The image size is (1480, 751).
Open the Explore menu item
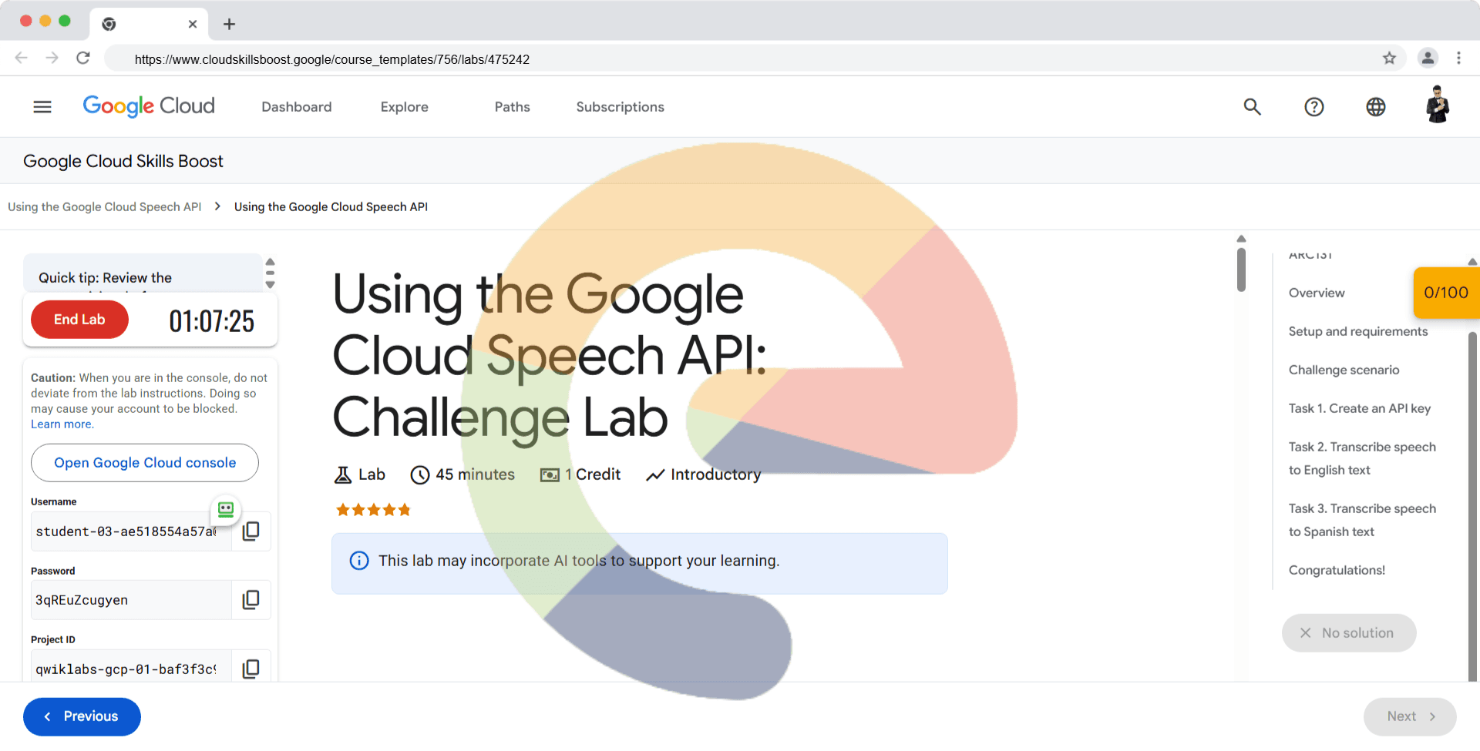[404, 107]
